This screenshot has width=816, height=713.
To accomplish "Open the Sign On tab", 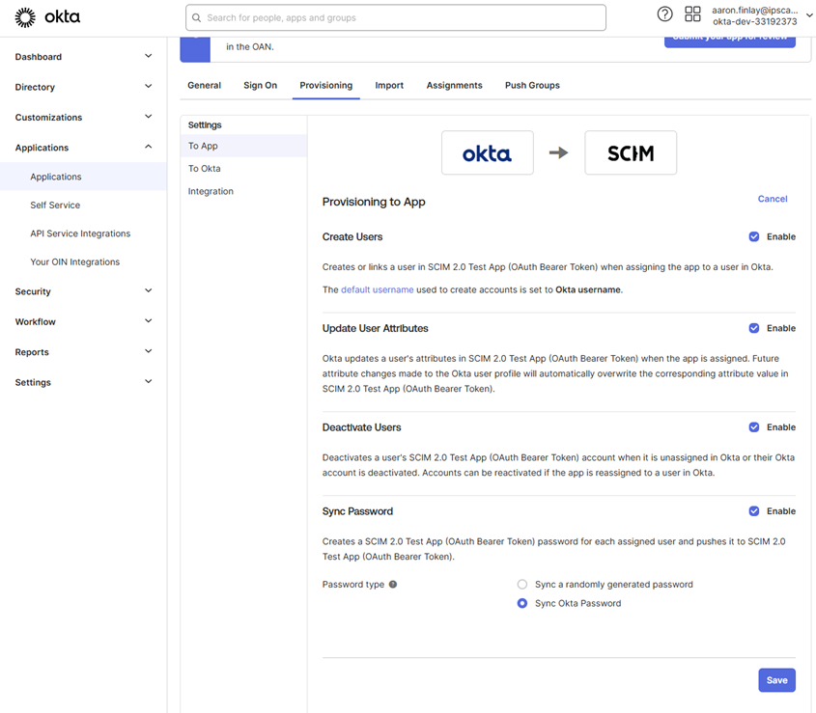I will click(x=260, y=86).
